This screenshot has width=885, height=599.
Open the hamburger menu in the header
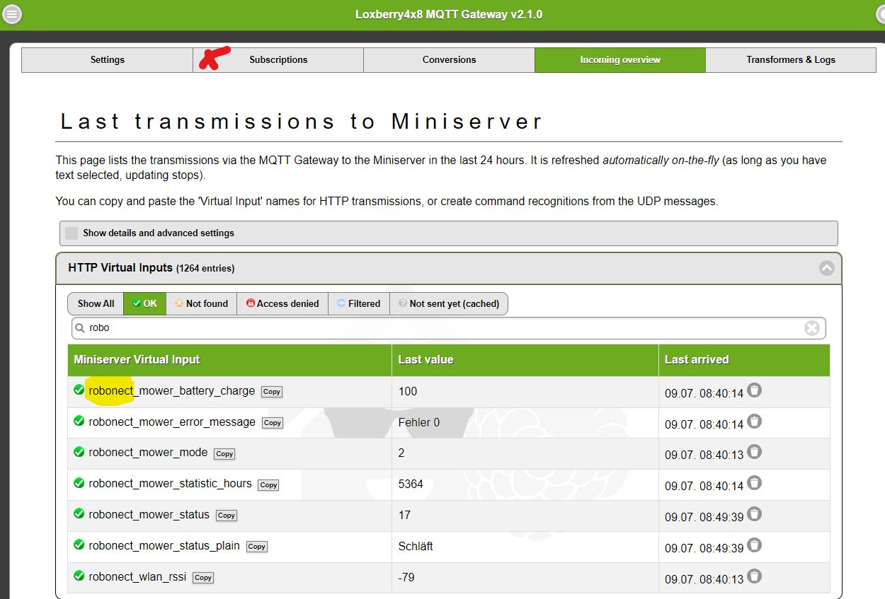pos(12,14)
